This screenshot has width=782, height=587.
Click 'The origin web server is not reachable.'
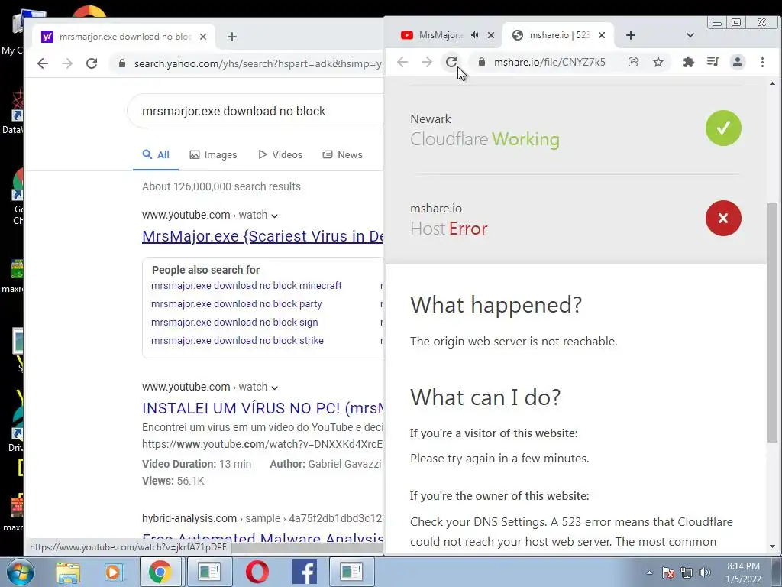pos(514,342)
